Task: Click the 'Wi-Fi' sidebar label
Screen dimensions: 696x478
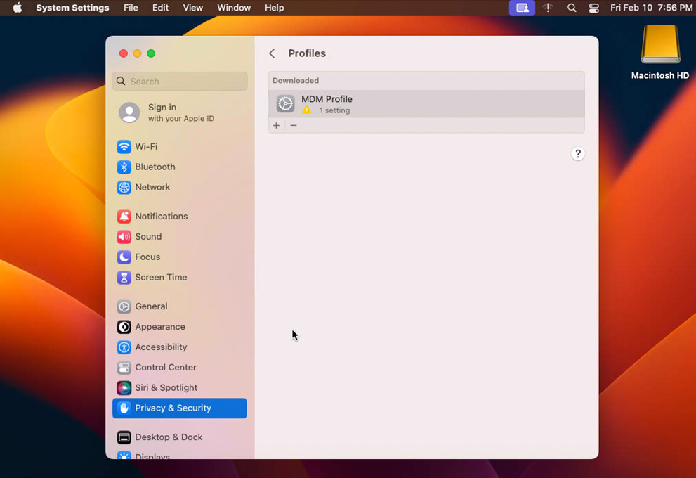Action: click(x=146, y=147)
